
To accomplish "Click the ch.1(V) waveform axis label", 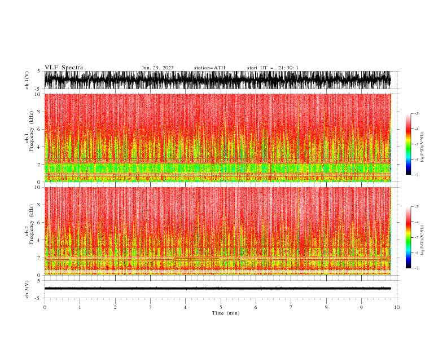I will 27,80.
